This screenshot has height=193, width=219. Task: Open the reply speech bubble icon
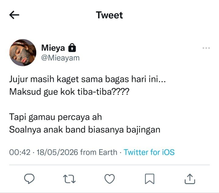tap(29, 179)
